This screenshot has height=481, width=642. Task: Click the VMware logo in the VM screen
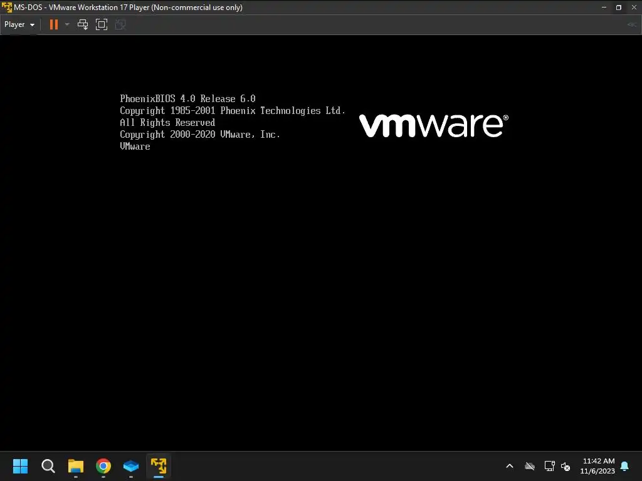coord(434,125)
